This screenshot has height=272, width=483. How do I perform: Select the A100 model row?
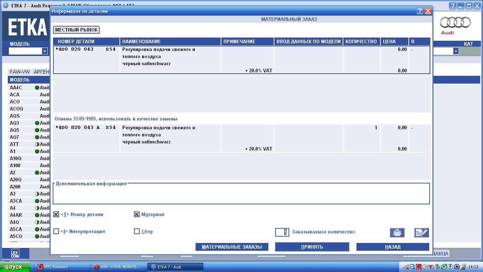[29, 165]
